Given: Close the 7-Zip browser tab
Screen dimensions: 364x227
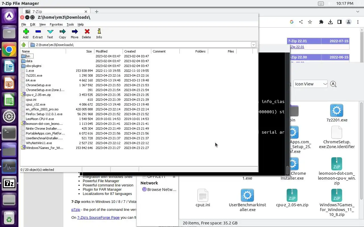Looking at the screenshot, I should 86,12.
